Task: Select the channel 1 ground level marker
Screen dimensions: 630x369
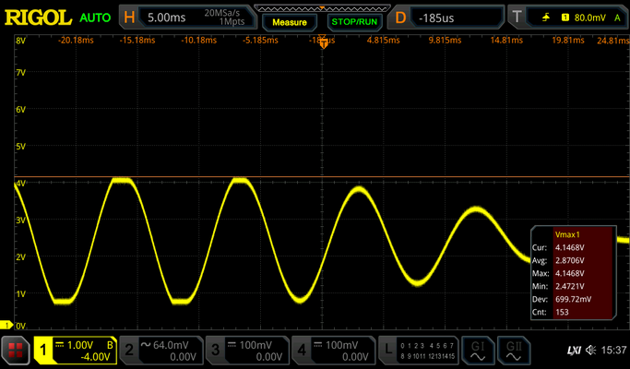Action: pos(6,325)
